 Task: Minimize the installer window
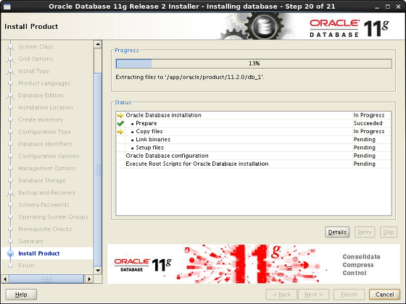click(377, 7)
